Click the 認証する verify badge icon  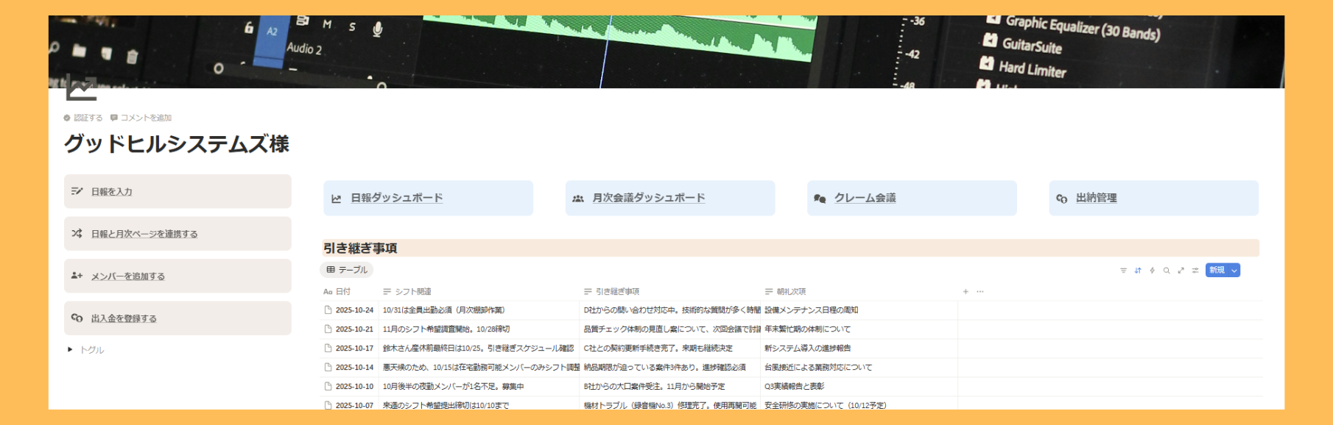tap(67, 118)
